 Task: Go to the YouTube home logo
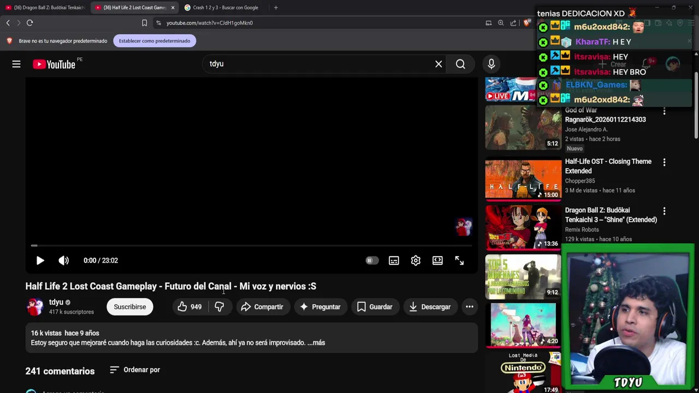coord(54,64)
